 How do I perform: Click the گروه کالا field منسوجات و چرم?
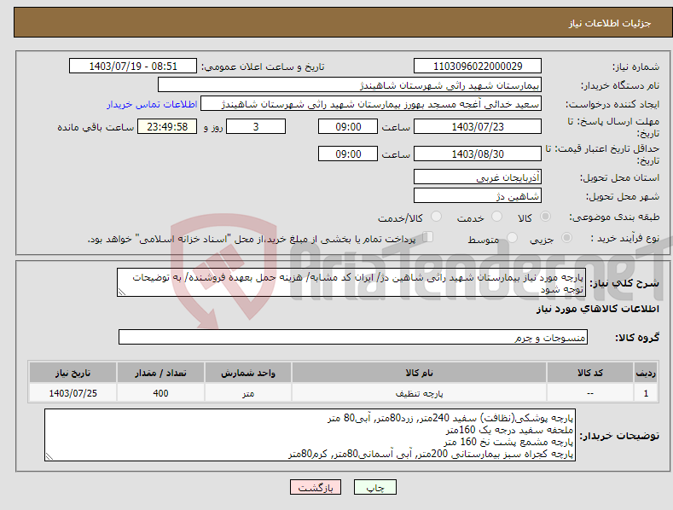pyautogui.click(x=353, y=338)
